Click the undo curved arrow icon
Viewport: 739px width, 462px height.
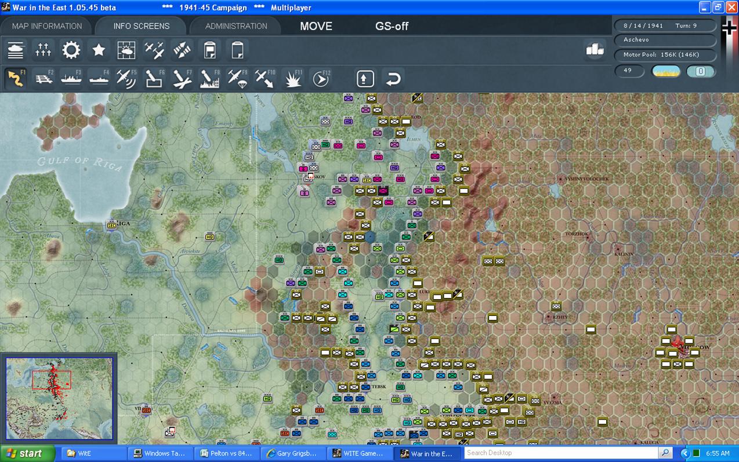coord(393,78)
